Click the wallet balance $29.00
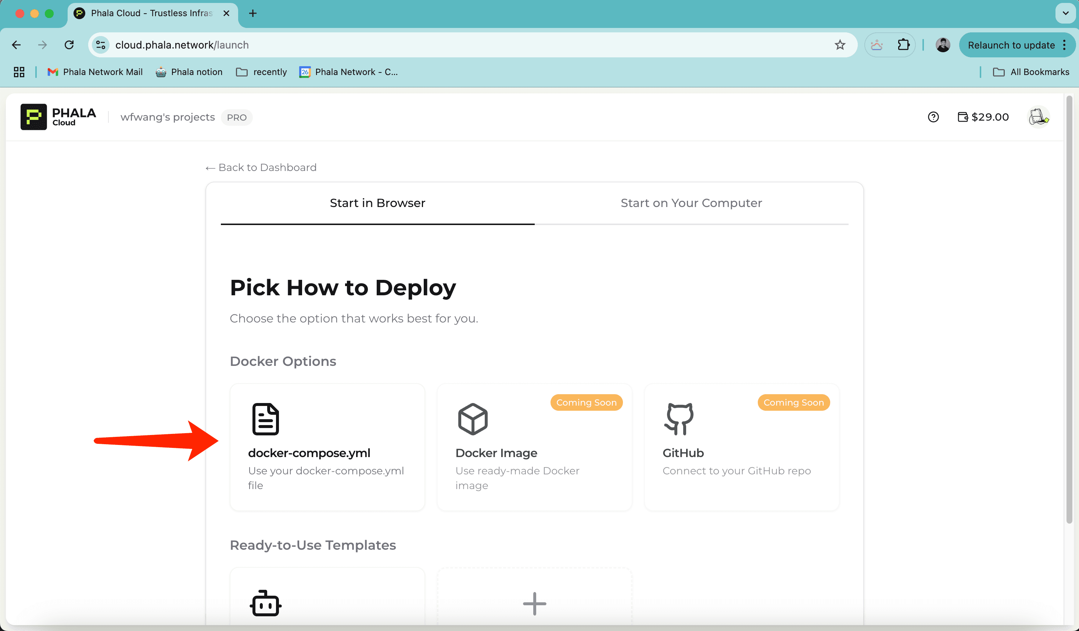Screen dimensions: 1079x631 (983, 117)
